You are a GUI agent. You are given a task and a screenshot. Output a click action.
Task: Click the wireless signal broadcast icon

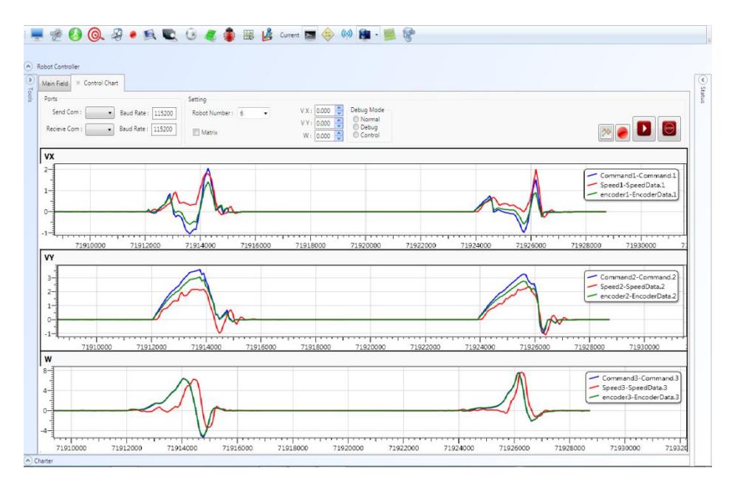pyautogui.click(x=346, y=34)
